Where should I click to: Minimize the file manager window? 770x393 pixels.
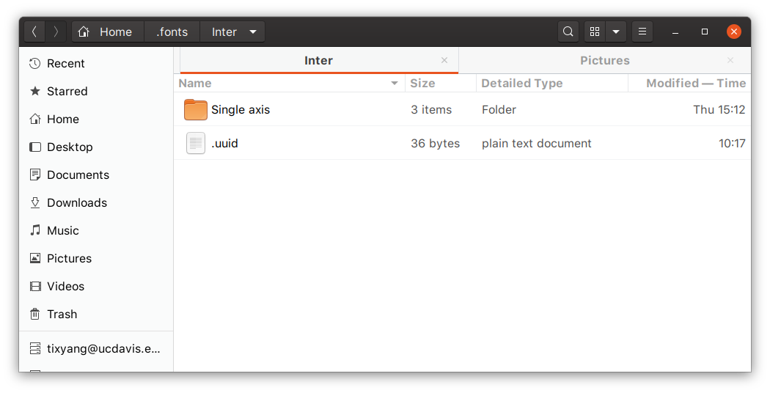675,32
